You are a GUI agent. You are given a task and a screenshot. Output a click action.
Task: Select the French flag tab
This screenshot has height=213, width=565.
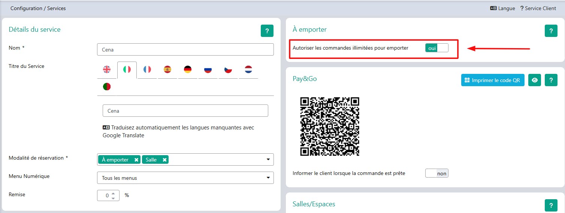tap(147, 69)
